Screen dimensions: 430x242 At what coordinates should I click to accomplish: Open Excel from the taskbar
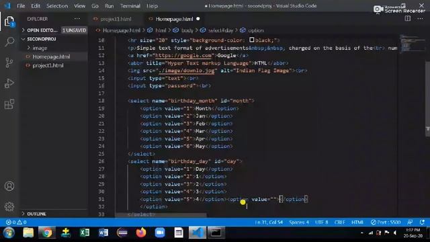point(85,233)
